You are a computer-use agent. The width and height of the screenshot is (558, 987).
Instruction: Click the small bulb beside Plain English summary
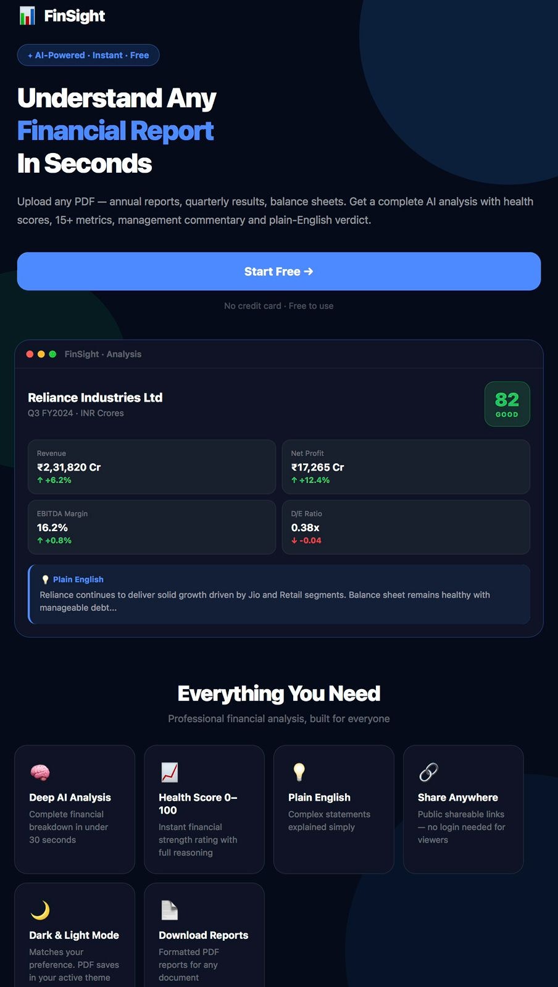(x=45, y=580)
